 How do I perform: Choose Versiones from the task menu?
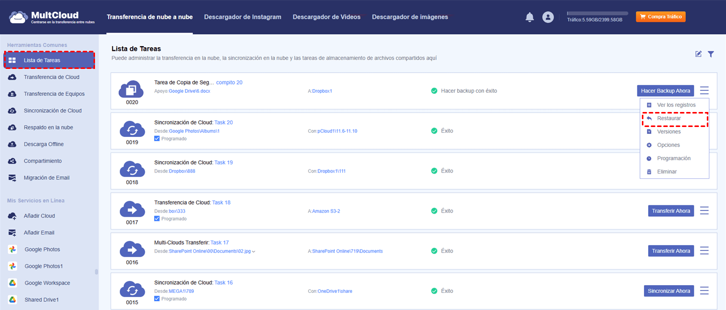[675, 132]
